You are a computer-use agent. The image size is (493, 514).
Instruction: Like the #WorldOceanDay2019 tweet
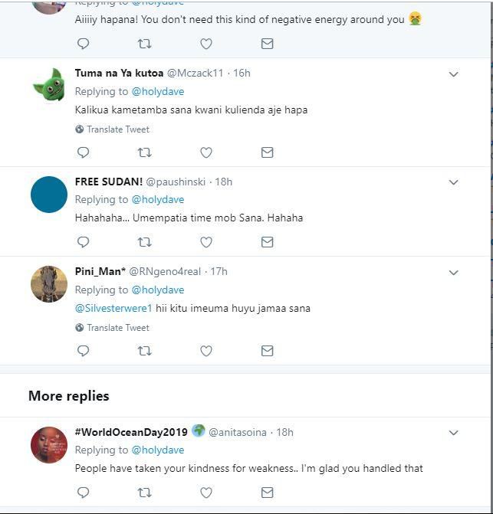(x=206, y=493)
